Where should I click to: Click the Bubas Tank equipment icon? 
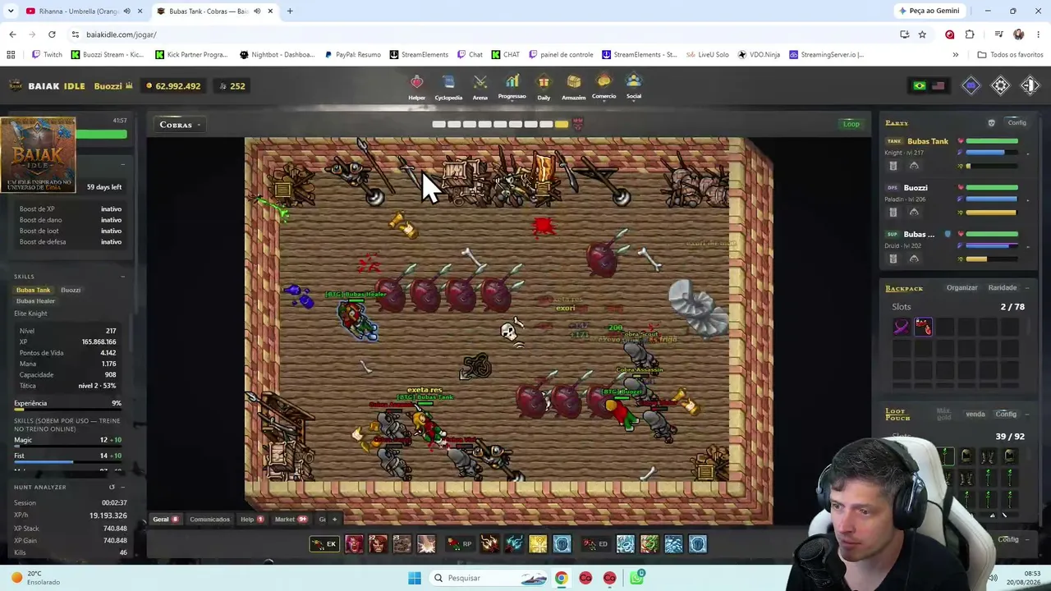pyautogui.click(x=893, y=166)
